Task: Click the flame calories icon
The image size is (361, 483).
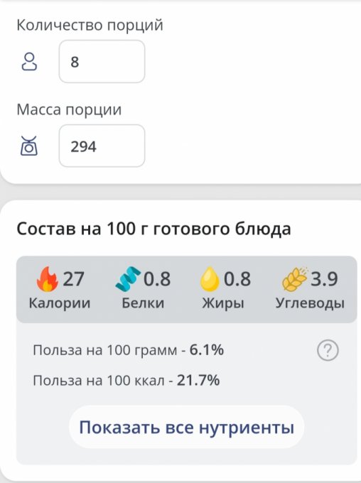Action: (47, 279)
